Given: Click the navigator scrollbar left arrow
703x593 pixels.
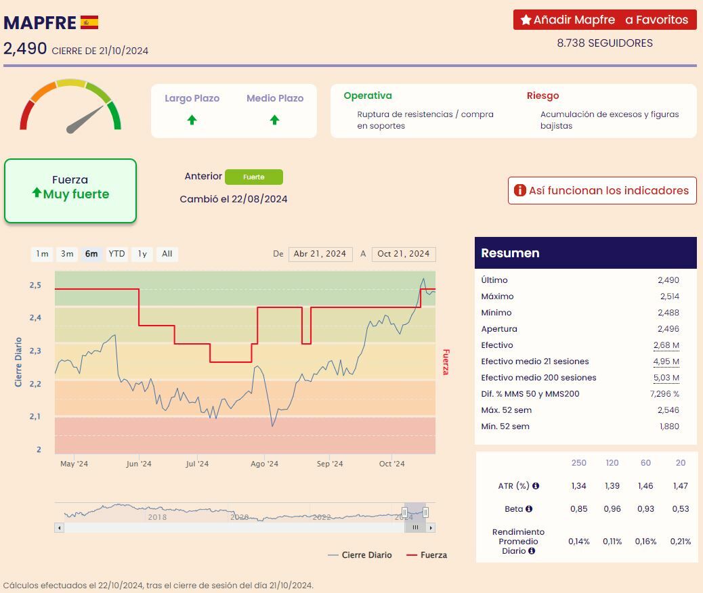Looking at the screenshot, I should coord(59,527).
